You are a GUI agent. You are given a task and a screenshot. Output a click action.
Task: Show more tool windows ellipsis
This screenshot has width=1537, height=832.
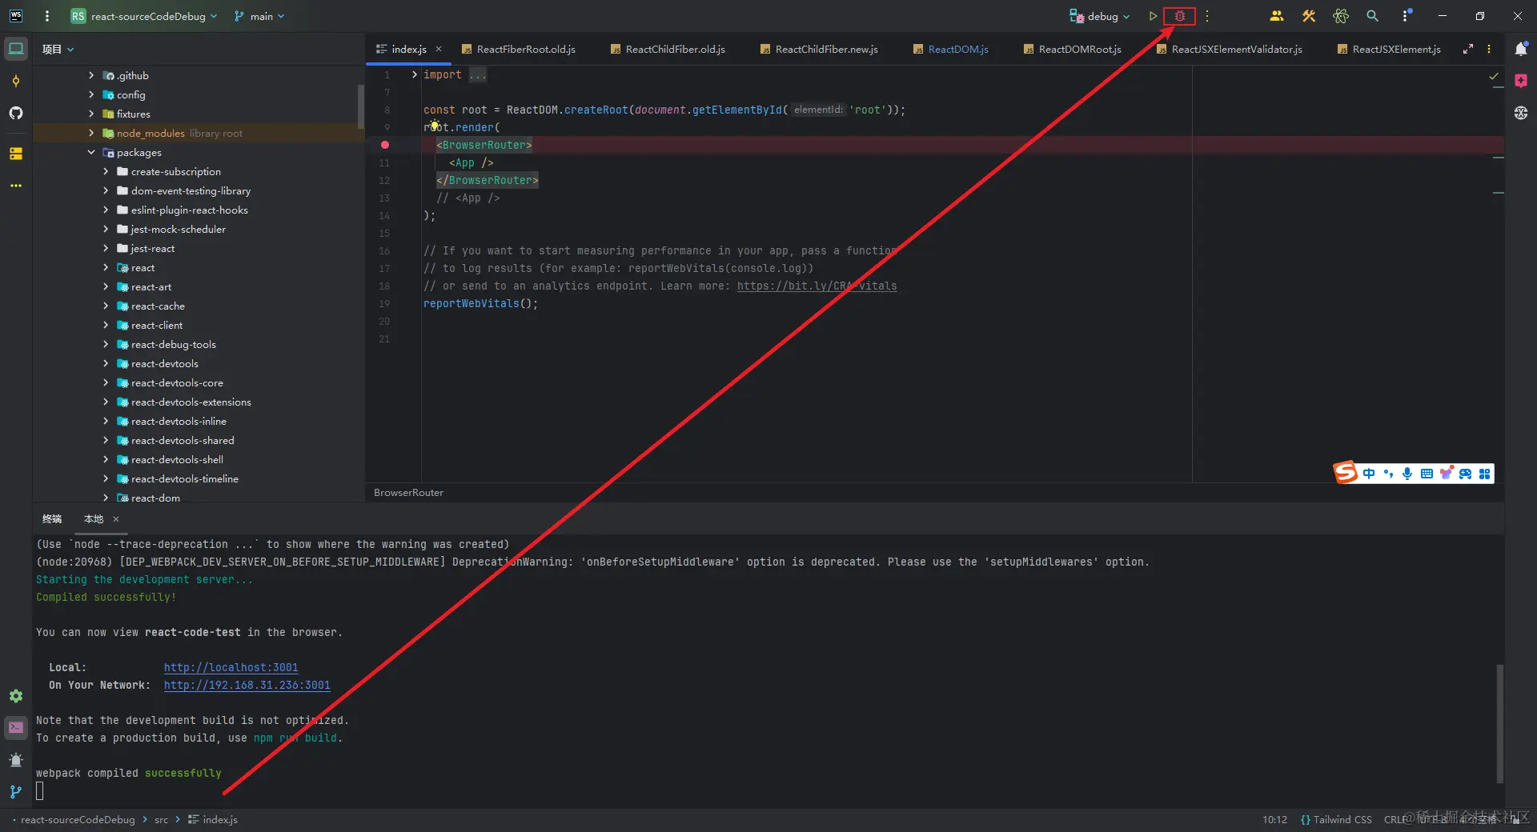tap(16, 186)
